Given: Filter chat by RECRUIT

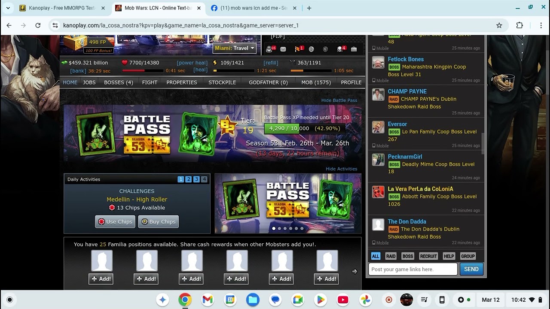Looking at the screenshot, I should pos(428,256).
